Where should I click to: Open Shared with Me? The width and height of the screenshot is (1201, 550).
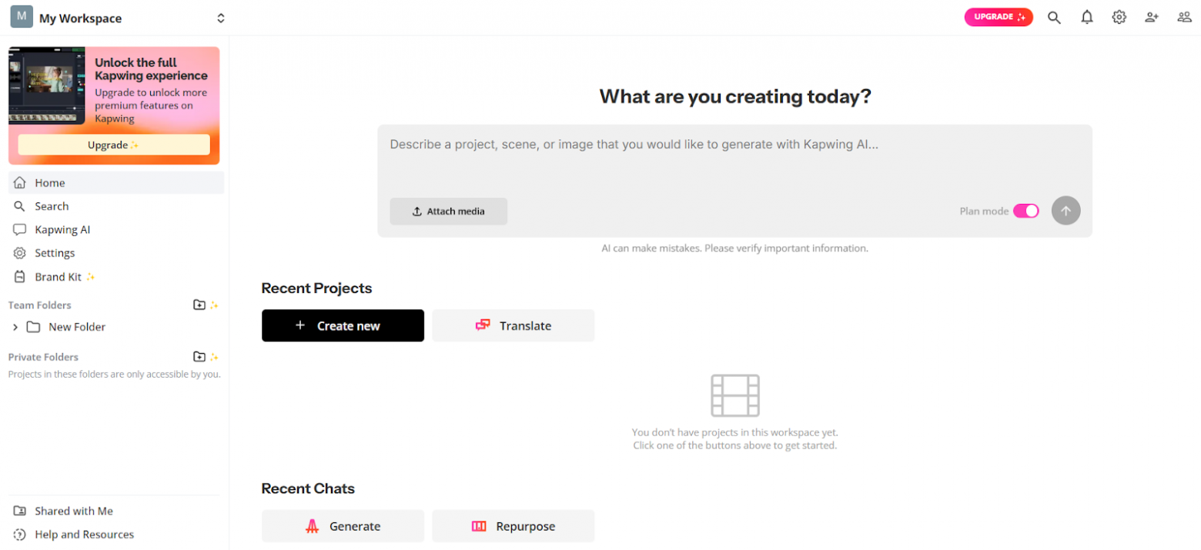pos(73,511)
